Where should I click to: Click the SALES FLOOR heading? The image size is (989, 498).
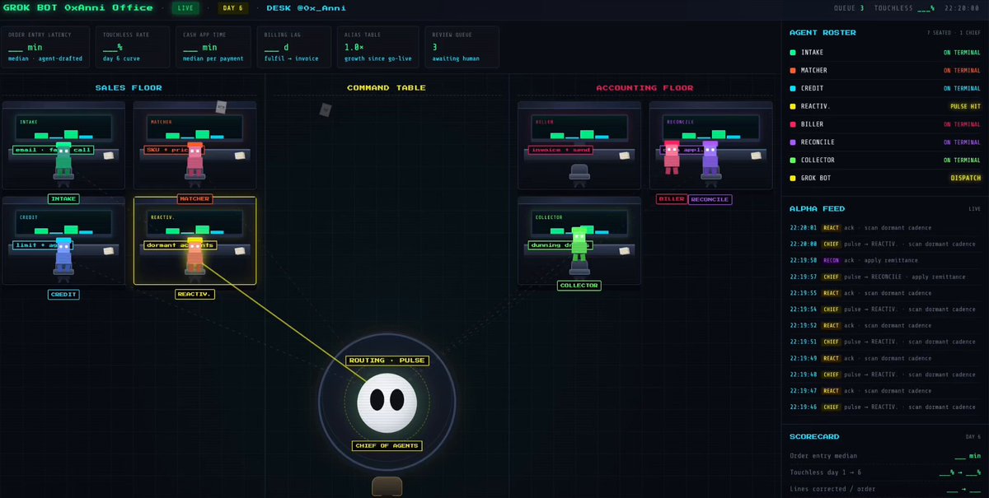129,87
